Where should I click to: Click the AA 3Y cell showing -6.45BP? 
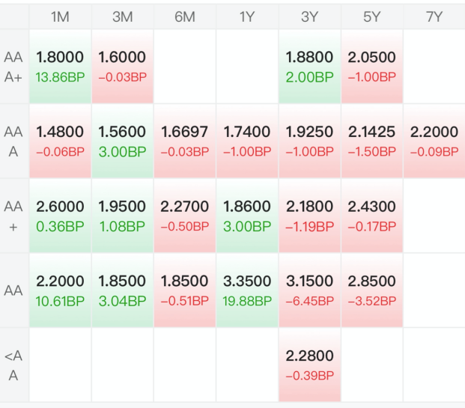click(x=309, y=290)
